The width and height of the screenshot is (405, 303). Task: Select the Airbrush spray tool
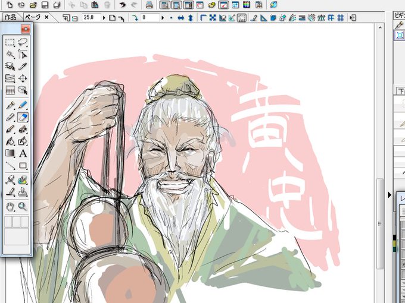[x=23, y=129]
